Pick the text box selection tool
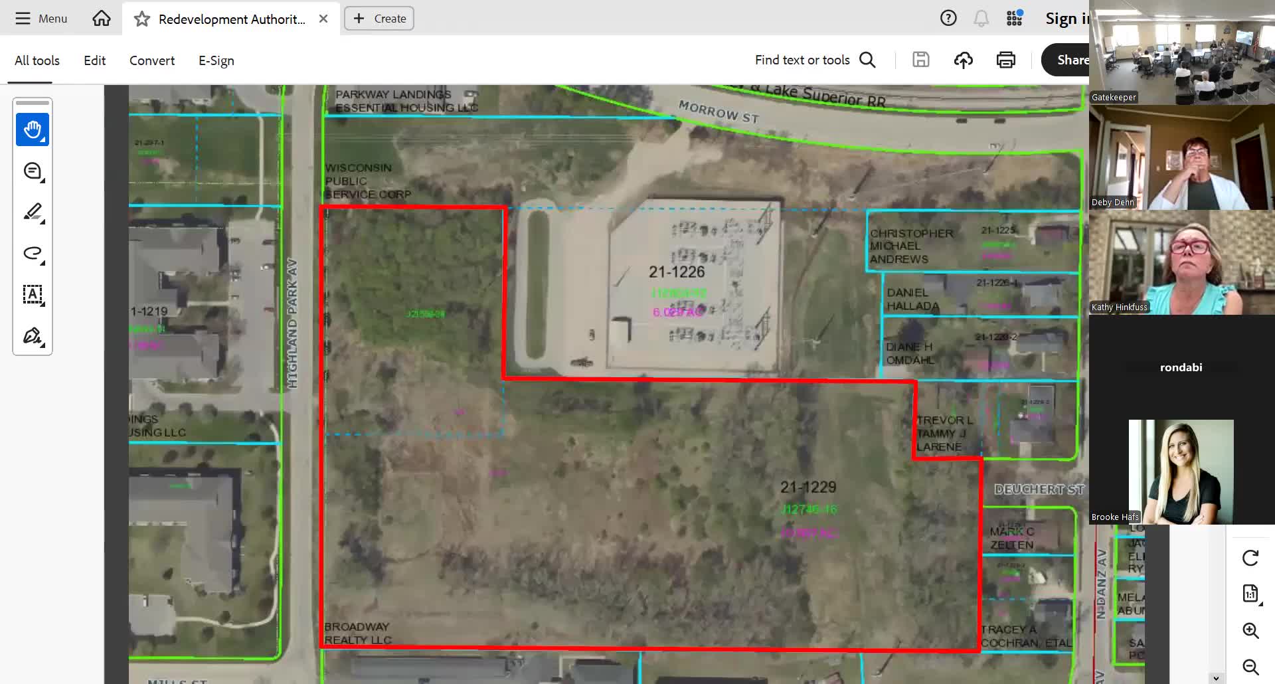 [x=33, y=294]
